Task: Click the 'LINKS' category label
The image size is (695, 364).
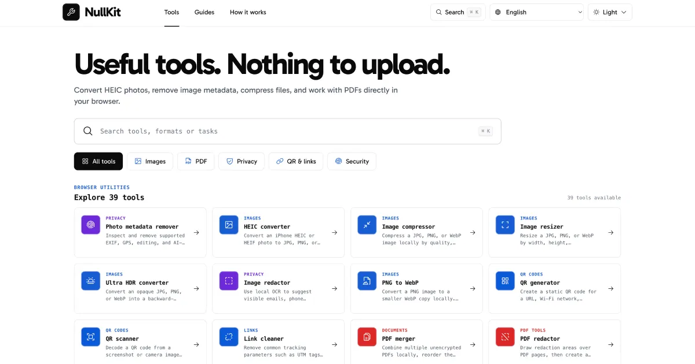Action: click(x=252, y=330)
